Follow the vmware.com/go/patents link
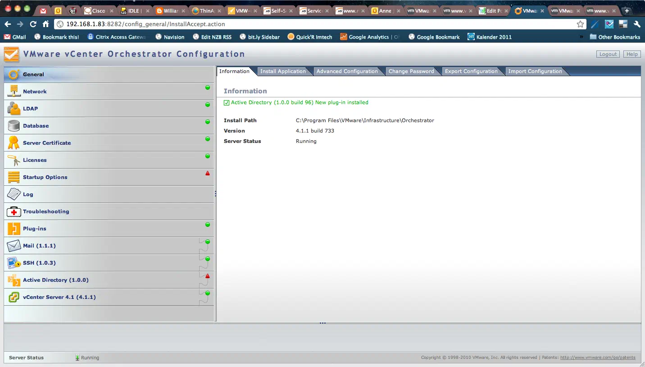This screenshot has width=645, height=367. click(598, 358)
